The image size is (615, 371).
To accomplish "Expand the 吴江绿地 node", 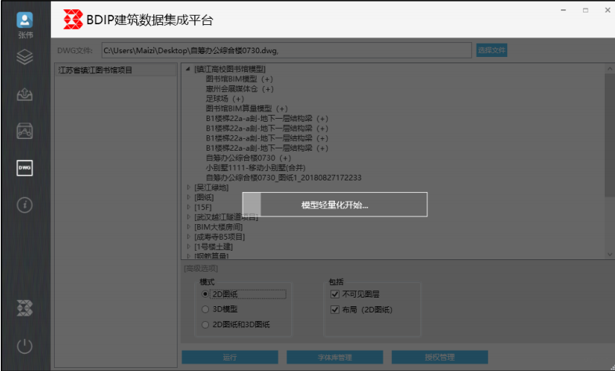I will click(x=189, y=187).
